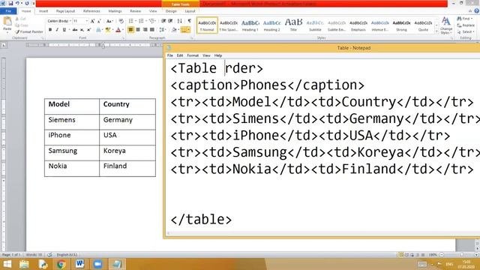Toggle superscript formatting
Image resolution: width=480 pixels, height=270 pixels.
click(x=88, y=30)
